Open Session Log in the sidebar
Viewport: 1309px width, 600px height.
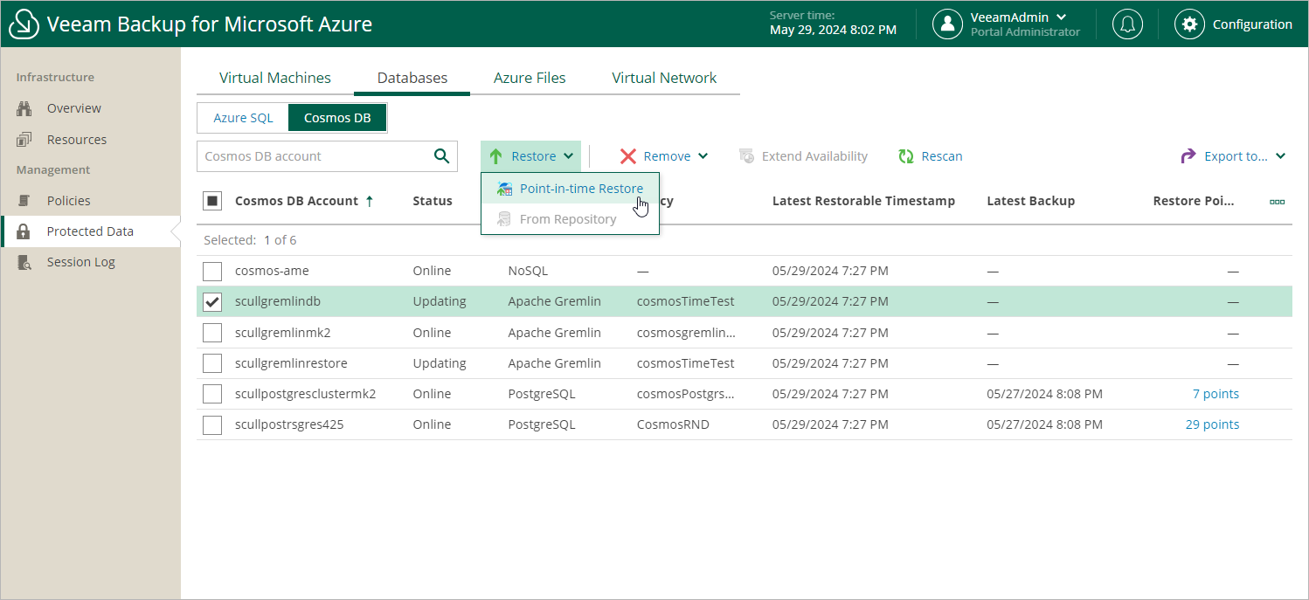tap(81, 262)
